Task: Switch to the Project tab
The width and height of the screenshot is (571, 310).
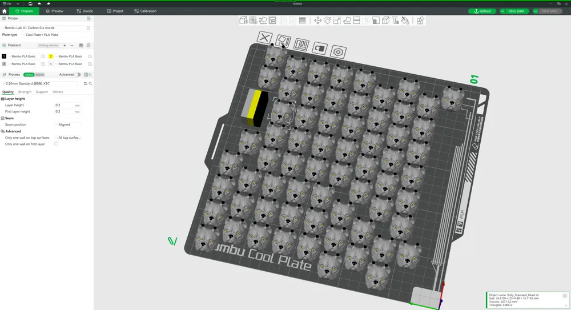Action: point(115,11)
